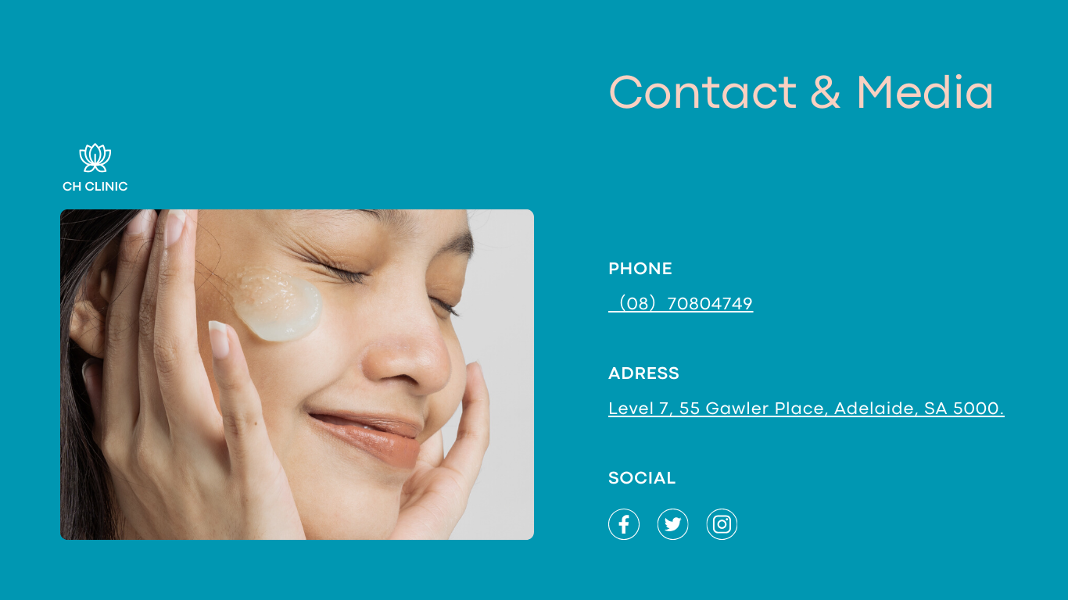Click the skincare woman photo

tap(297, 374)
